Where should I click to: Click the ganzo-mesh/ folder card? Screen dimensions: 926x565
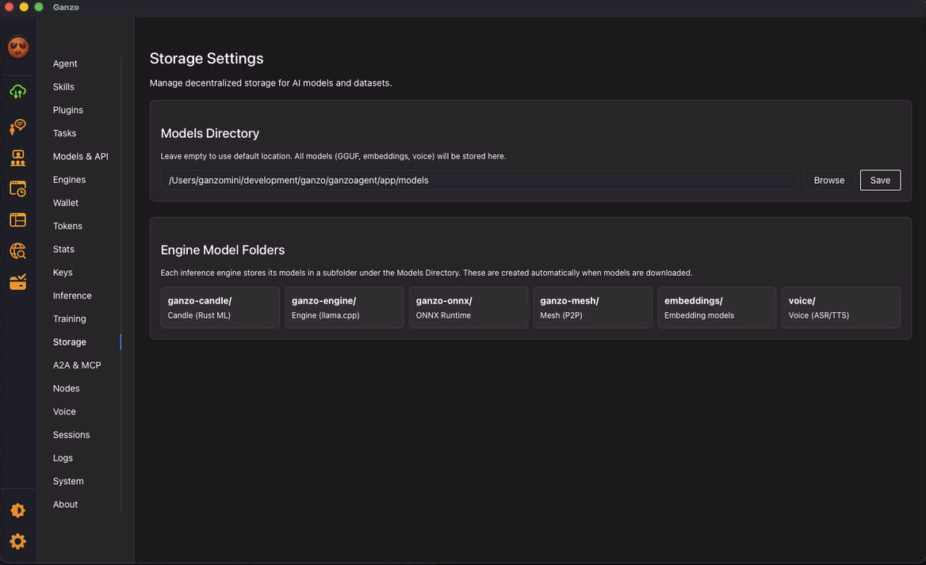coord(592,307)
